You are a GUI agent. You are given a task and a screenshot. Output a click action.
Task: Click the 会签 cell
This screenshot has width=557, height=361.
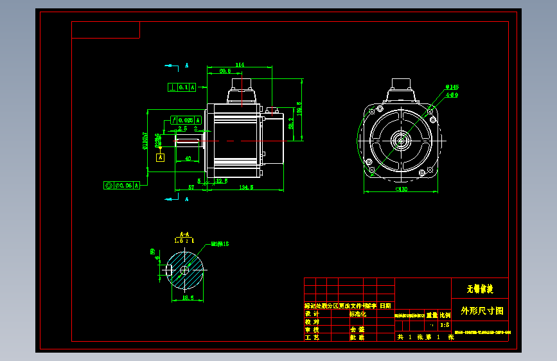point(357,330)
